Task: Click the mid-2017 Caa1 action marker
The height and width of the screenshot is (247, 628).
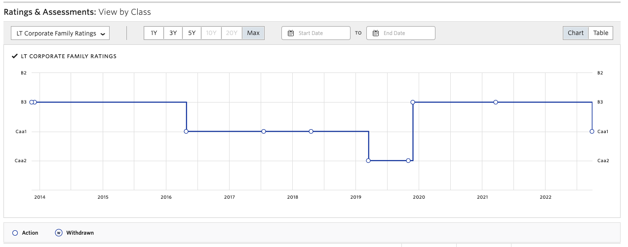Action: (x=264, y=132)
